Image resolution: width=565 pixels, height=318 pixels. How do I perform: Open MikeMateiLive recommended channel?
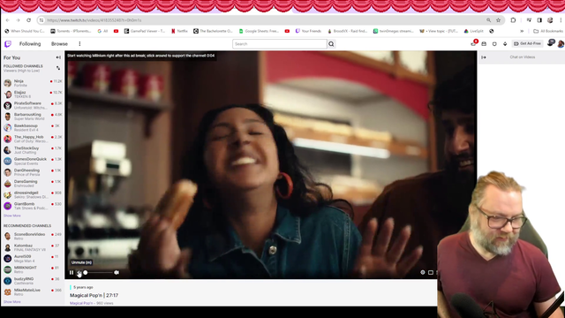click(33, 292)
